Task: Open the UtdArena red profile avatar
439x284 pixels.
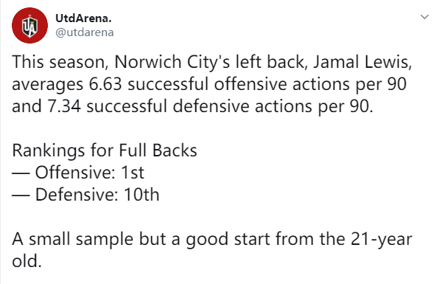Action: [x=29, y=26]
